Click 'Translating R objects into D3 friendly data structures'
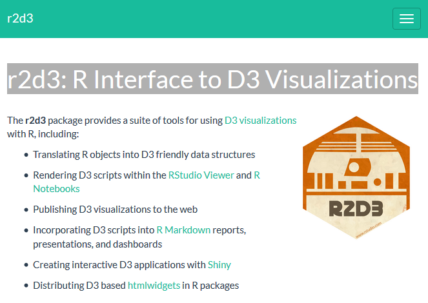428x303 pixels. coord(144,155)
